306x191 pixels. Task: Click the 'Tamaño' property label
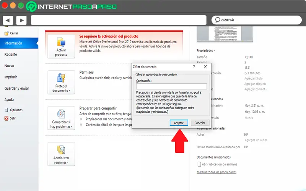click(x=202, y=57)
